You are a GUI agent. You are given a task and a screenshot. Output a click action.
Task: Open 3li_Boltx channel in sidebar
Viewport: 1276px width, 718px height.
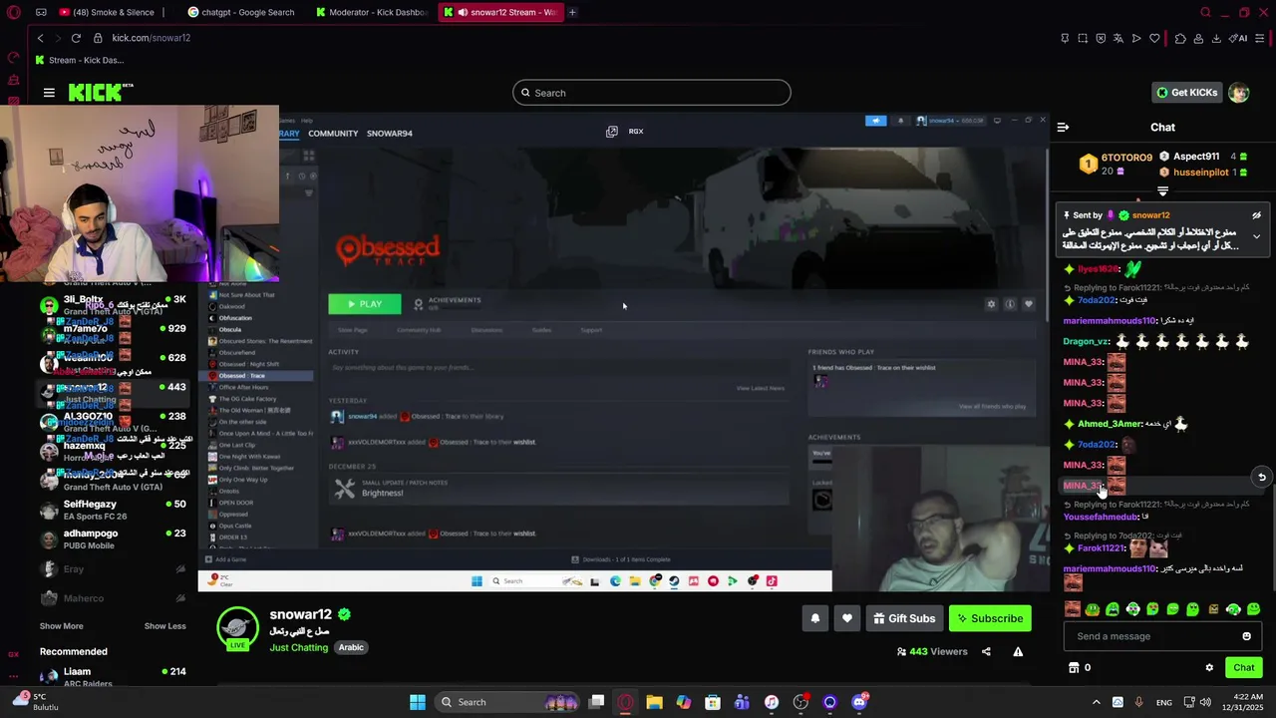[112, 305]
